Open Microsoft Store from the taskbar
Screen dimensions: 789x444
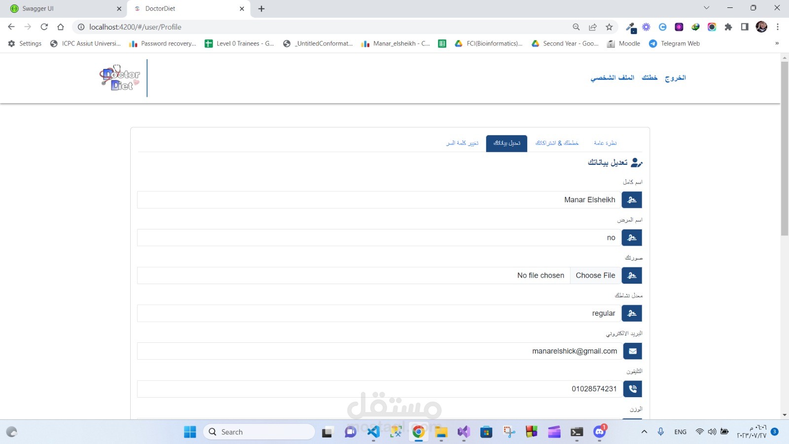point(486,432)
